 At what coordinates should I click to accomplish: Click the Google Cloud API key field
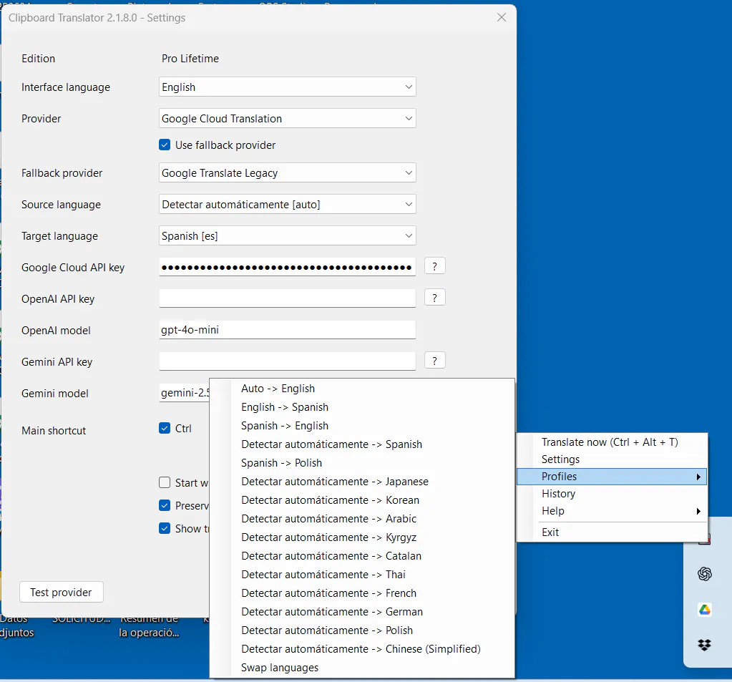pos(287,267)
